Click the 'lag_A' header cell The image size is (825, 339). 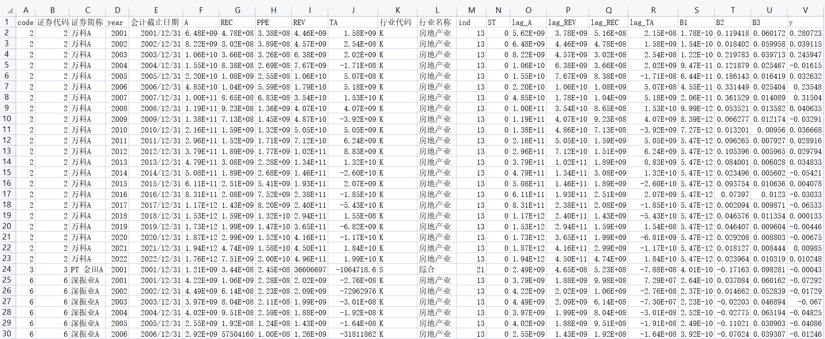click(x=528, y=22)
